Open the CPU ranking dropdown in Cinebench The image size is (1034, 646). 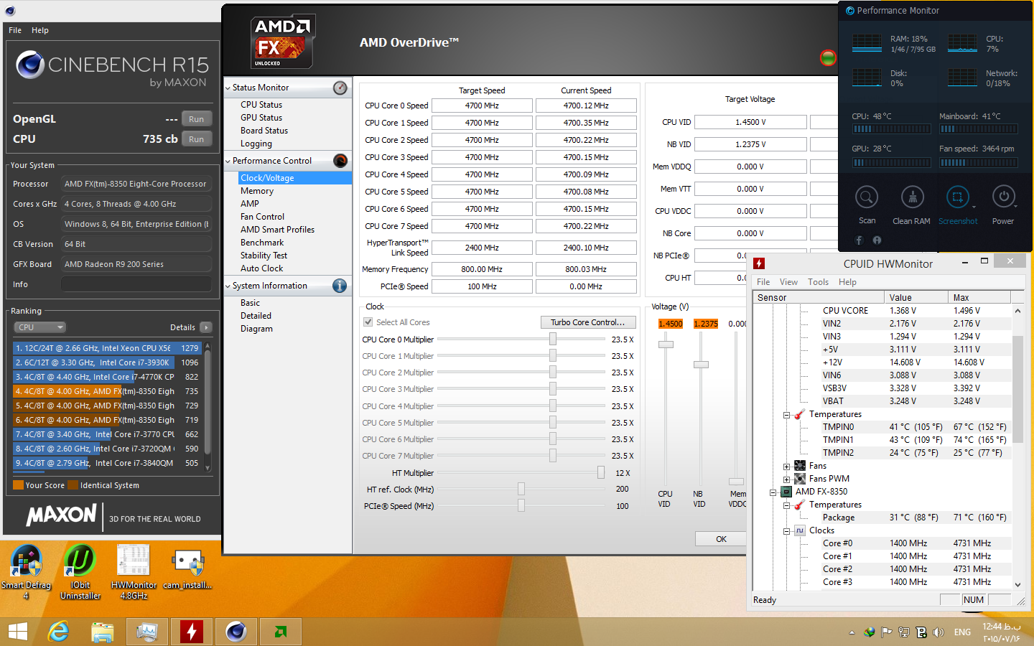pyautogui.click(x=39, y=327)
